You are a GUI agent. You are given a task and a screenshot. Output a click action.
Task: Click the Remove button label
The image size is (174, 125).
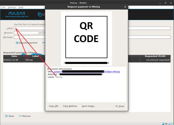(26, 116)
